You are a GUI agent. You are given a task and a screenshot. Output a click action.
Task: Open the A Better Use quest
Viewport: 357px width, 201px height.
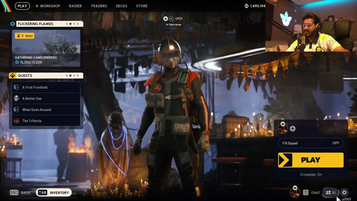click(x=46, y=99)
